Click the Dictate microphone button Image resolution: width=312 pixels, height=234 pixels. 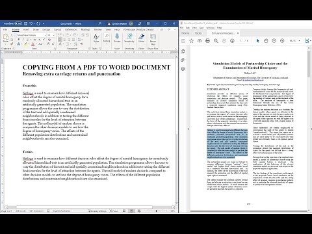coord(117,38)
